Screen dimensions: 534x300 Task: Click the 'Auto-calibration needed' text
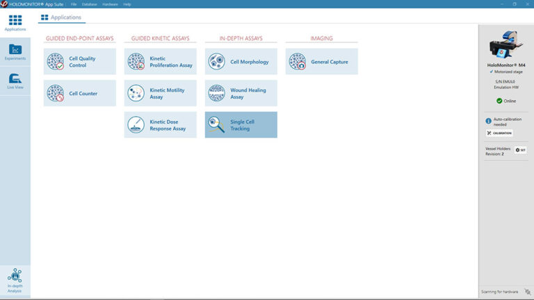point(507,122)
